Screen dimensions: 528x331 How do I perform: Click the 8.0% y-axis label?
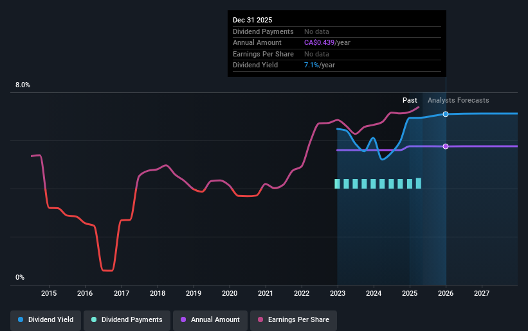coord(23,85)
